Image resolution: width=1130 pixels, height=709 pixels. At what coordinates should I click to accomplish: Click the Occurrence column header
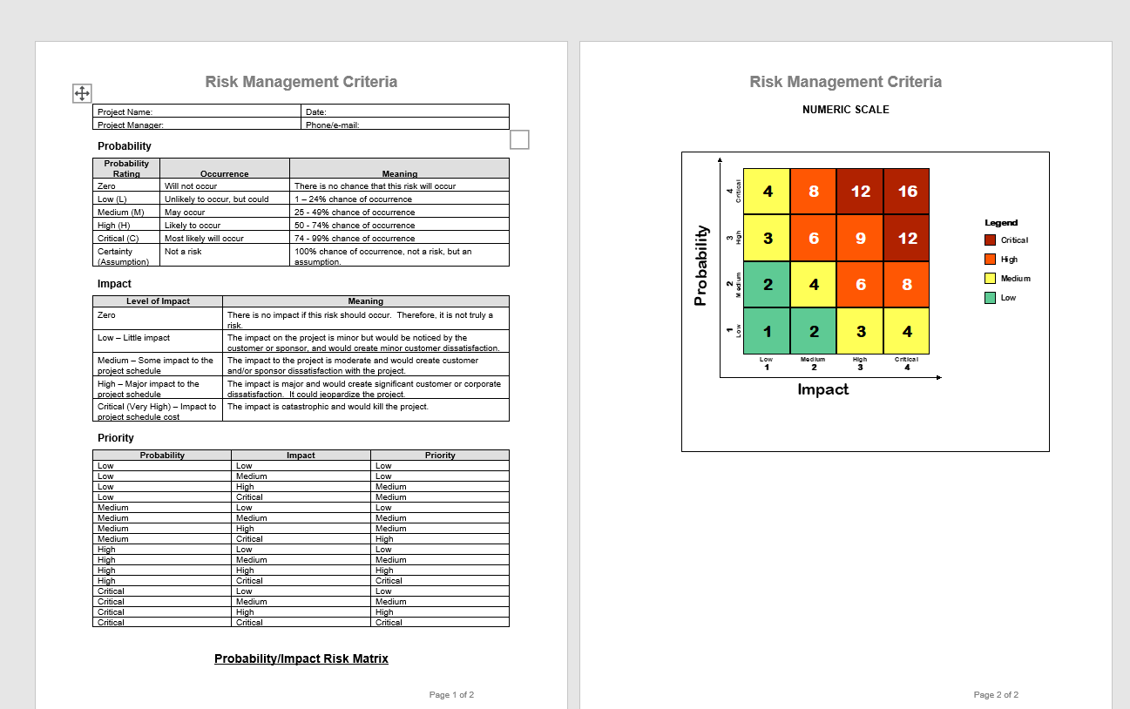point(225,173)
